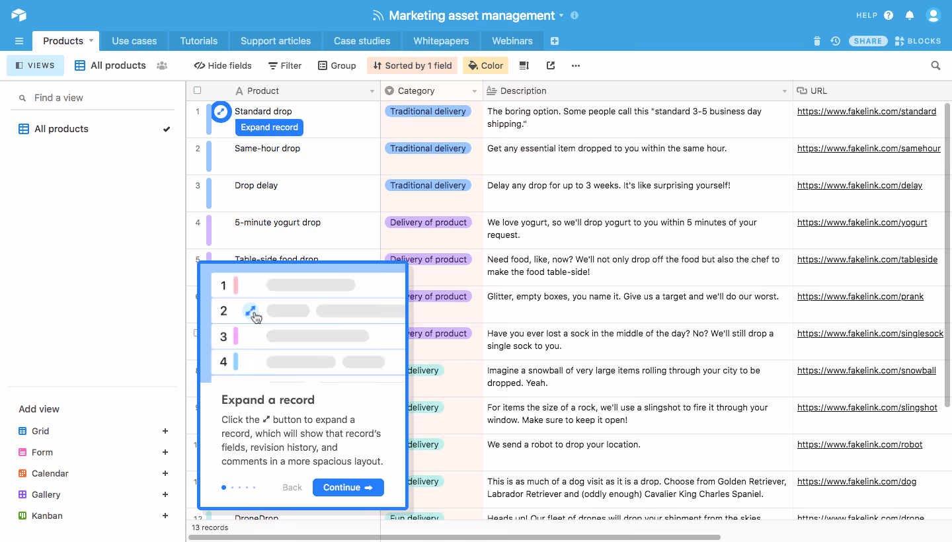Click the Airtable home logo icon
952x542 pixels.
[19, 15]
